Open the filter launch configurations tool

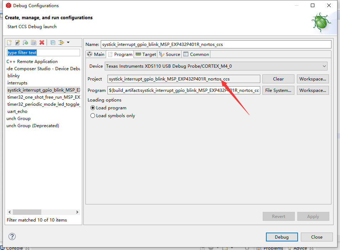click(61, 42)
